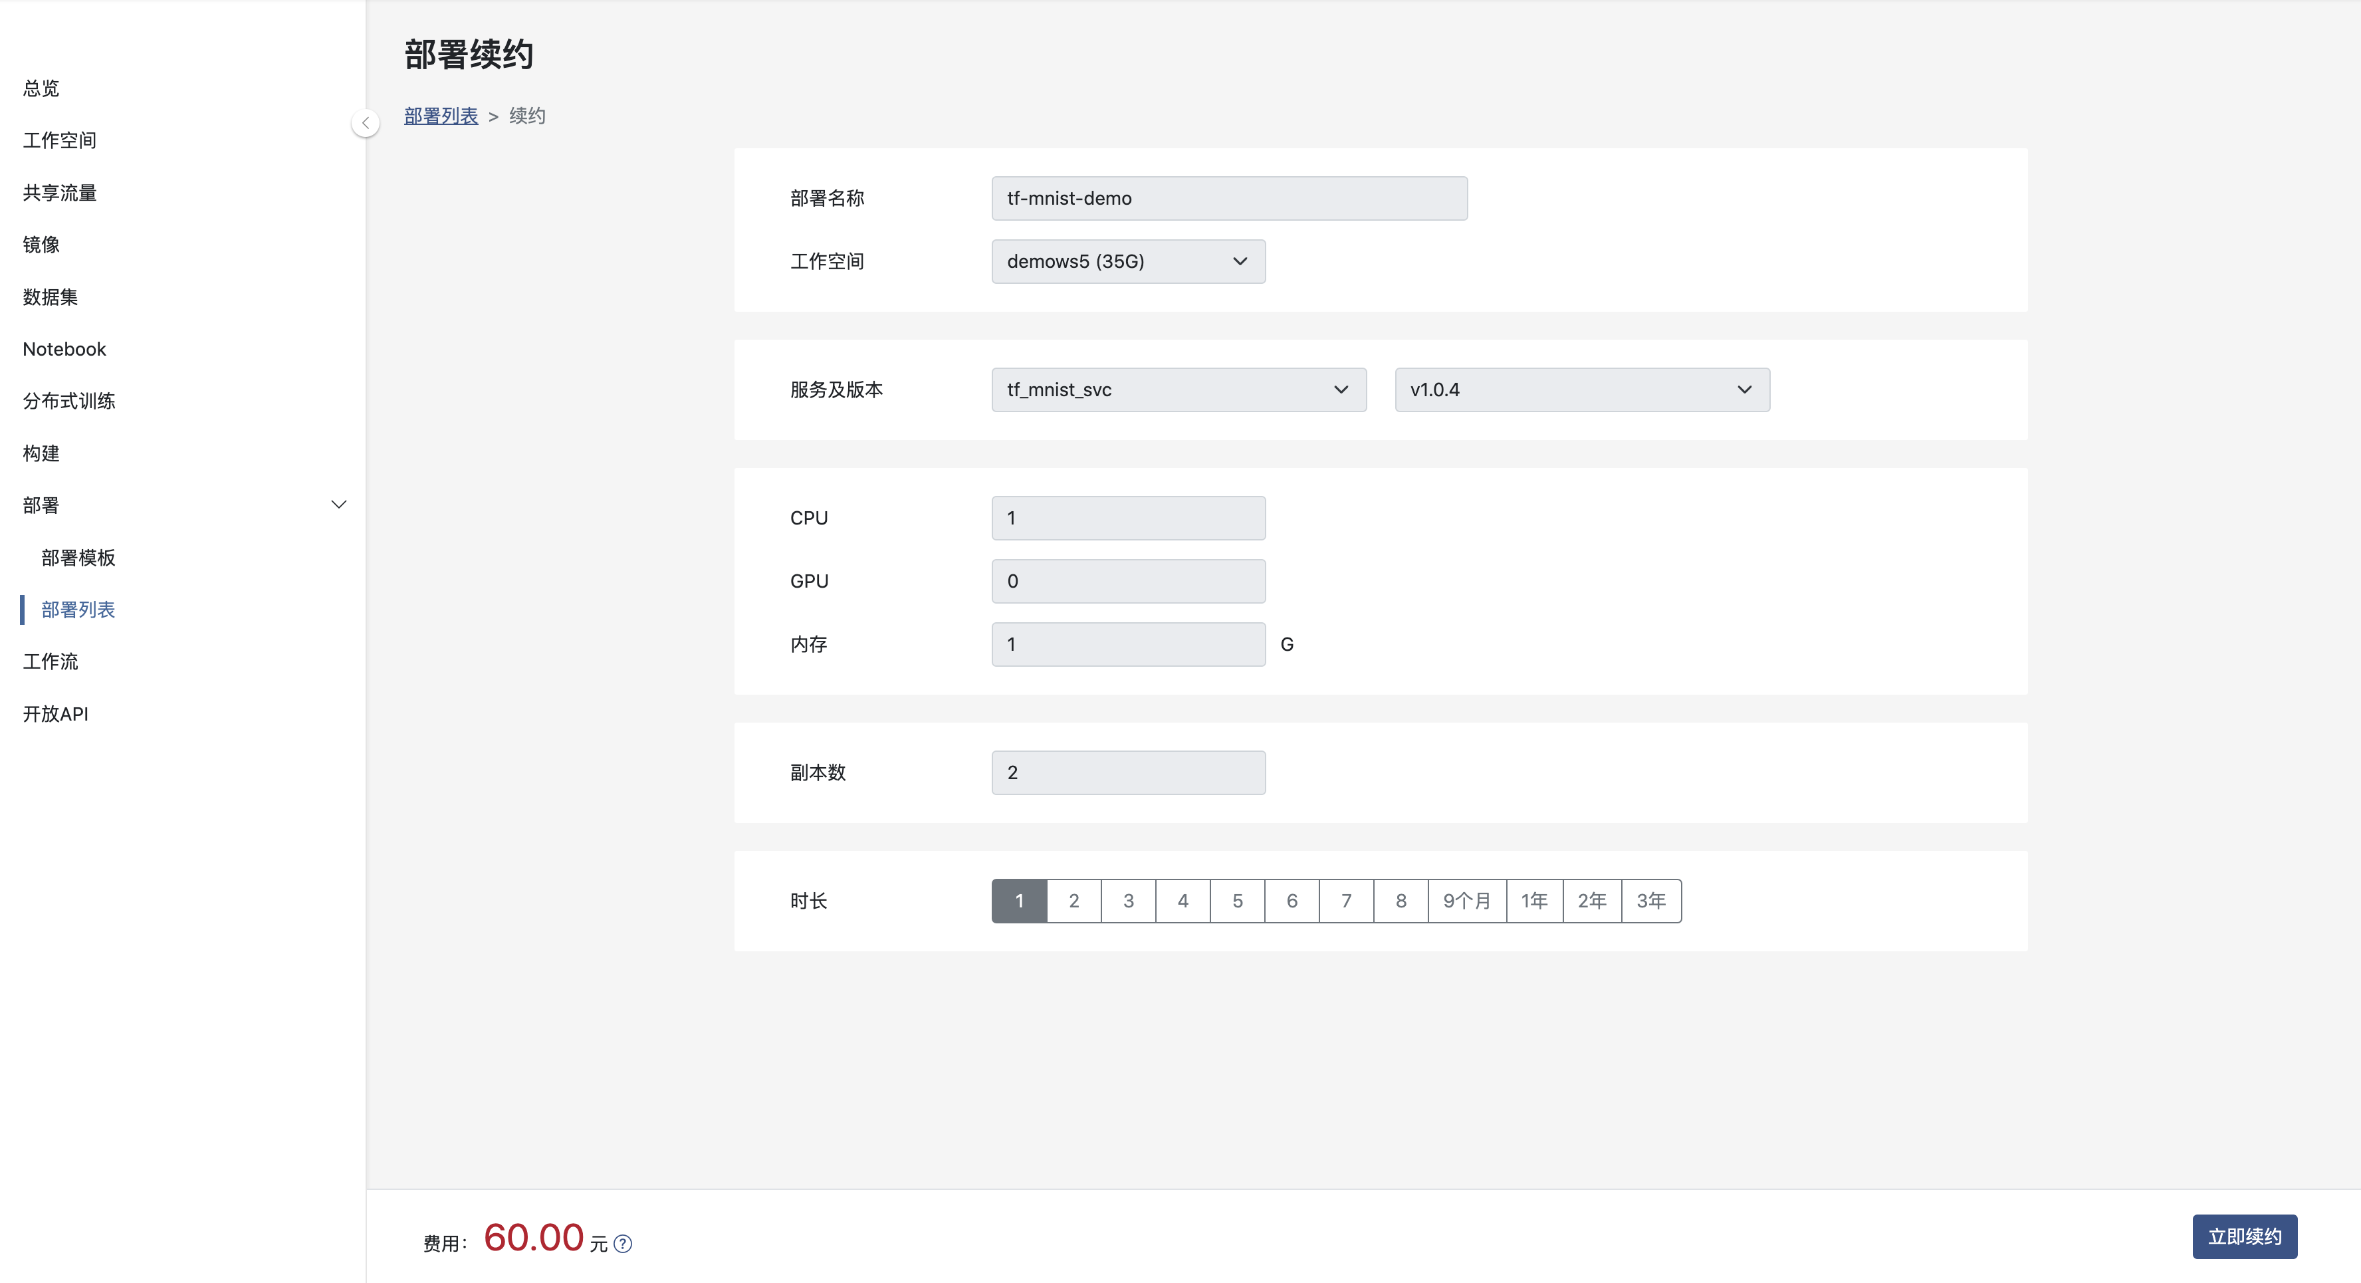2361x1283 pixels.
Task: Click the 副本数 input field
Action: coord(1127,772)
